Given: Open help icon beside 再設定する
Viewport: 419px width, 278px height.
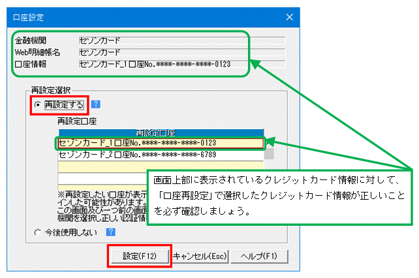Looking at the screenshot, I should [x=96, y=104].
